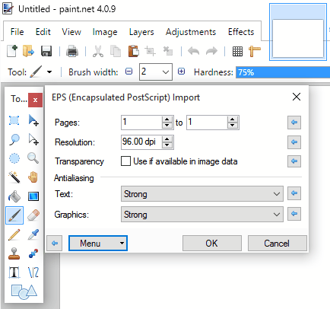Click the New file icon
Image resolution: width=330 pixels, height=309 pixels.
point(12,51)
